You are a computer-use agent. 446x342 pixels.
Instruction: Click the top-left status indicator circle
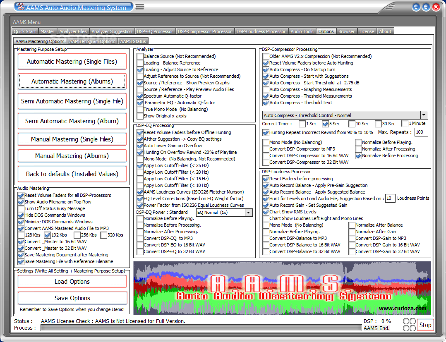pyautogui.click(x=406, y=321)
